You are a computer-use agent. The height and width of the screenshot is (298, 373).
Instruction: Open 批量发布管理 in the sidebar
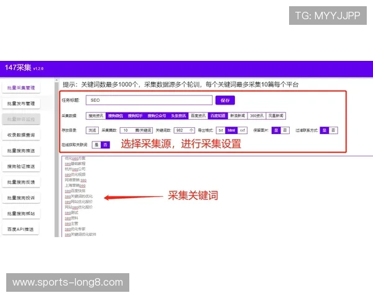point(21,104)
